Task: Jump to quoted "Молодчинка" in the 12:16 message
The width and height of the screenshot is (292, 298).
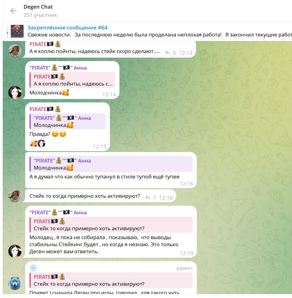Action: tap(111, 164)
